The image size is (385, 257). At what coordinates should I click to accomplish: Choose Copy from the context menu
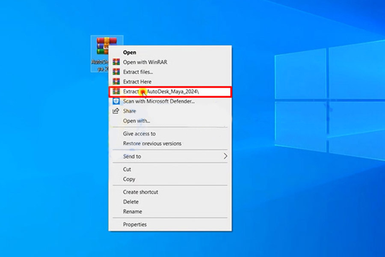pyautogui.click(x=170, y=179)
